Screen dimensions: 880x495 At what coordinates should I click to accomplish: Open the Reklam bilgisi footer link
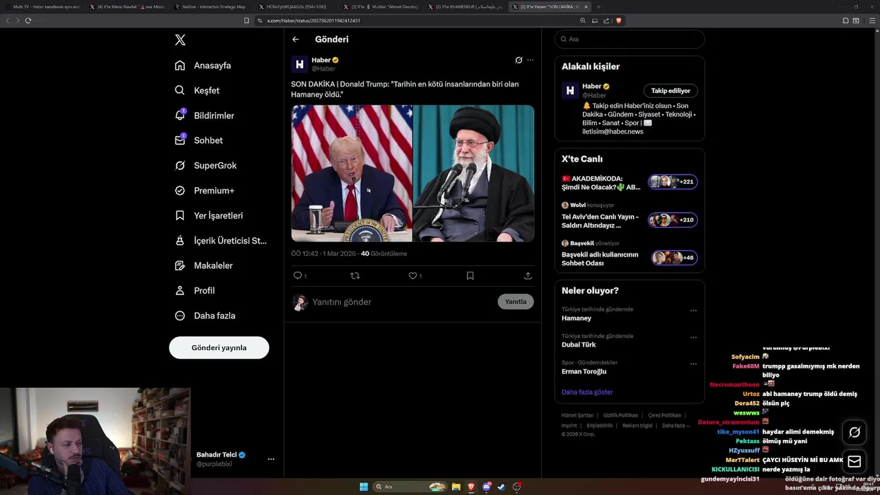pyautogui.click(x=637, y=426)
